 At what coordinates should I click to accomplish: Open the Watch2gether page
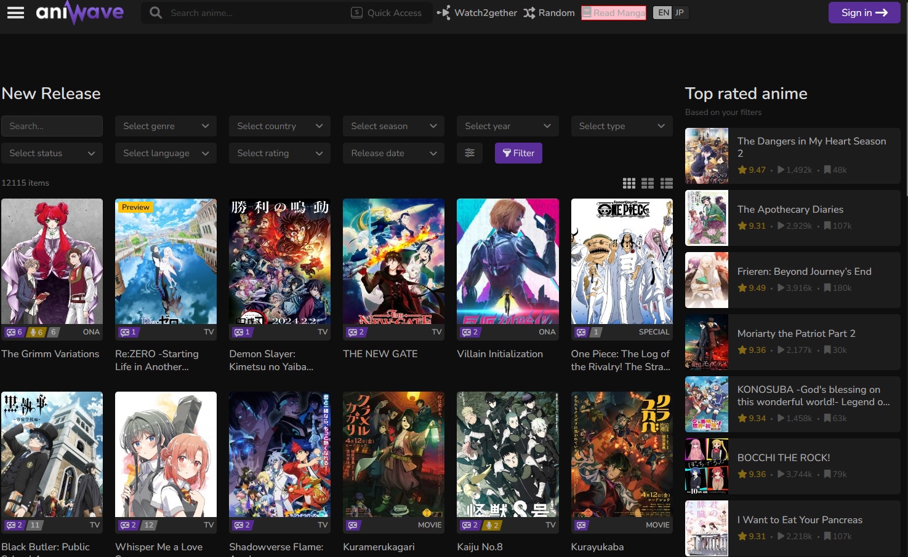(x=477, y=12)
